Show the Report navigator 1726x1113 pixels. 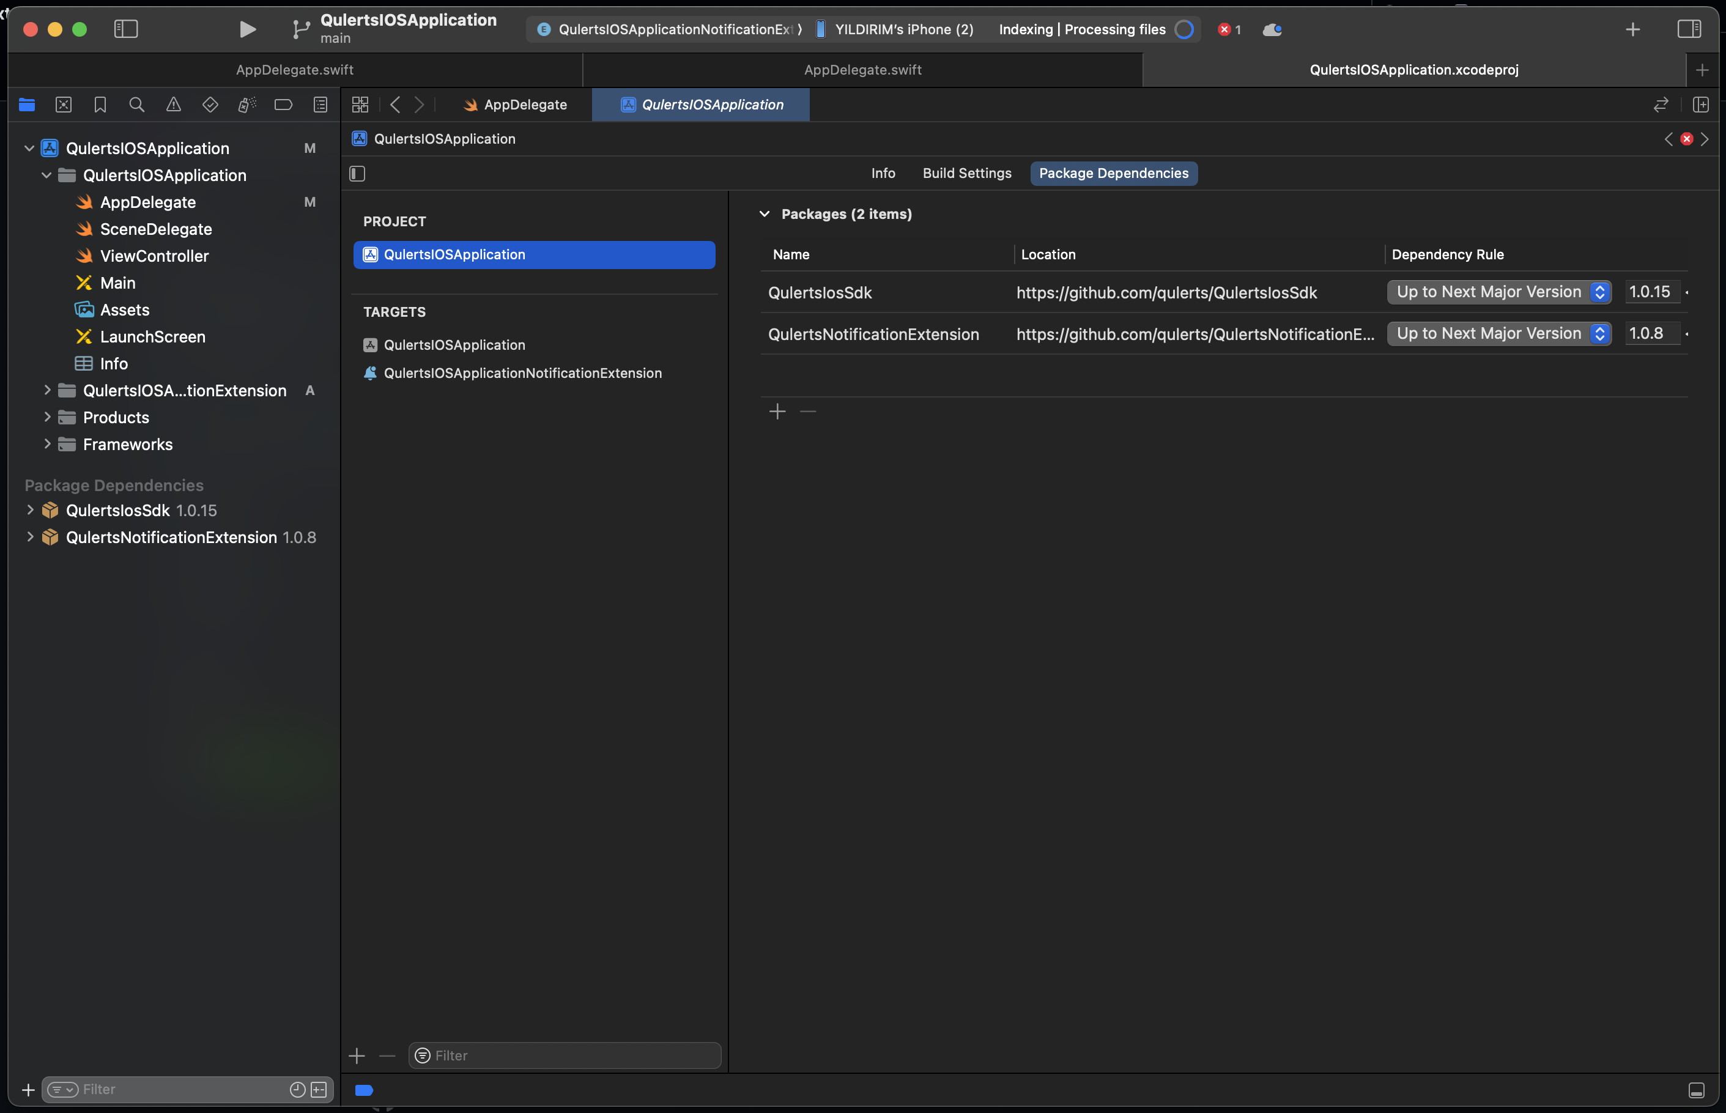pos(320,105)
